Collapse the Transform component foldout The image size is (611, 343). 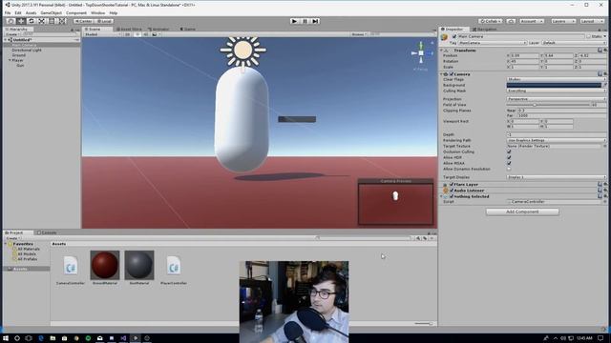[441, 50]
